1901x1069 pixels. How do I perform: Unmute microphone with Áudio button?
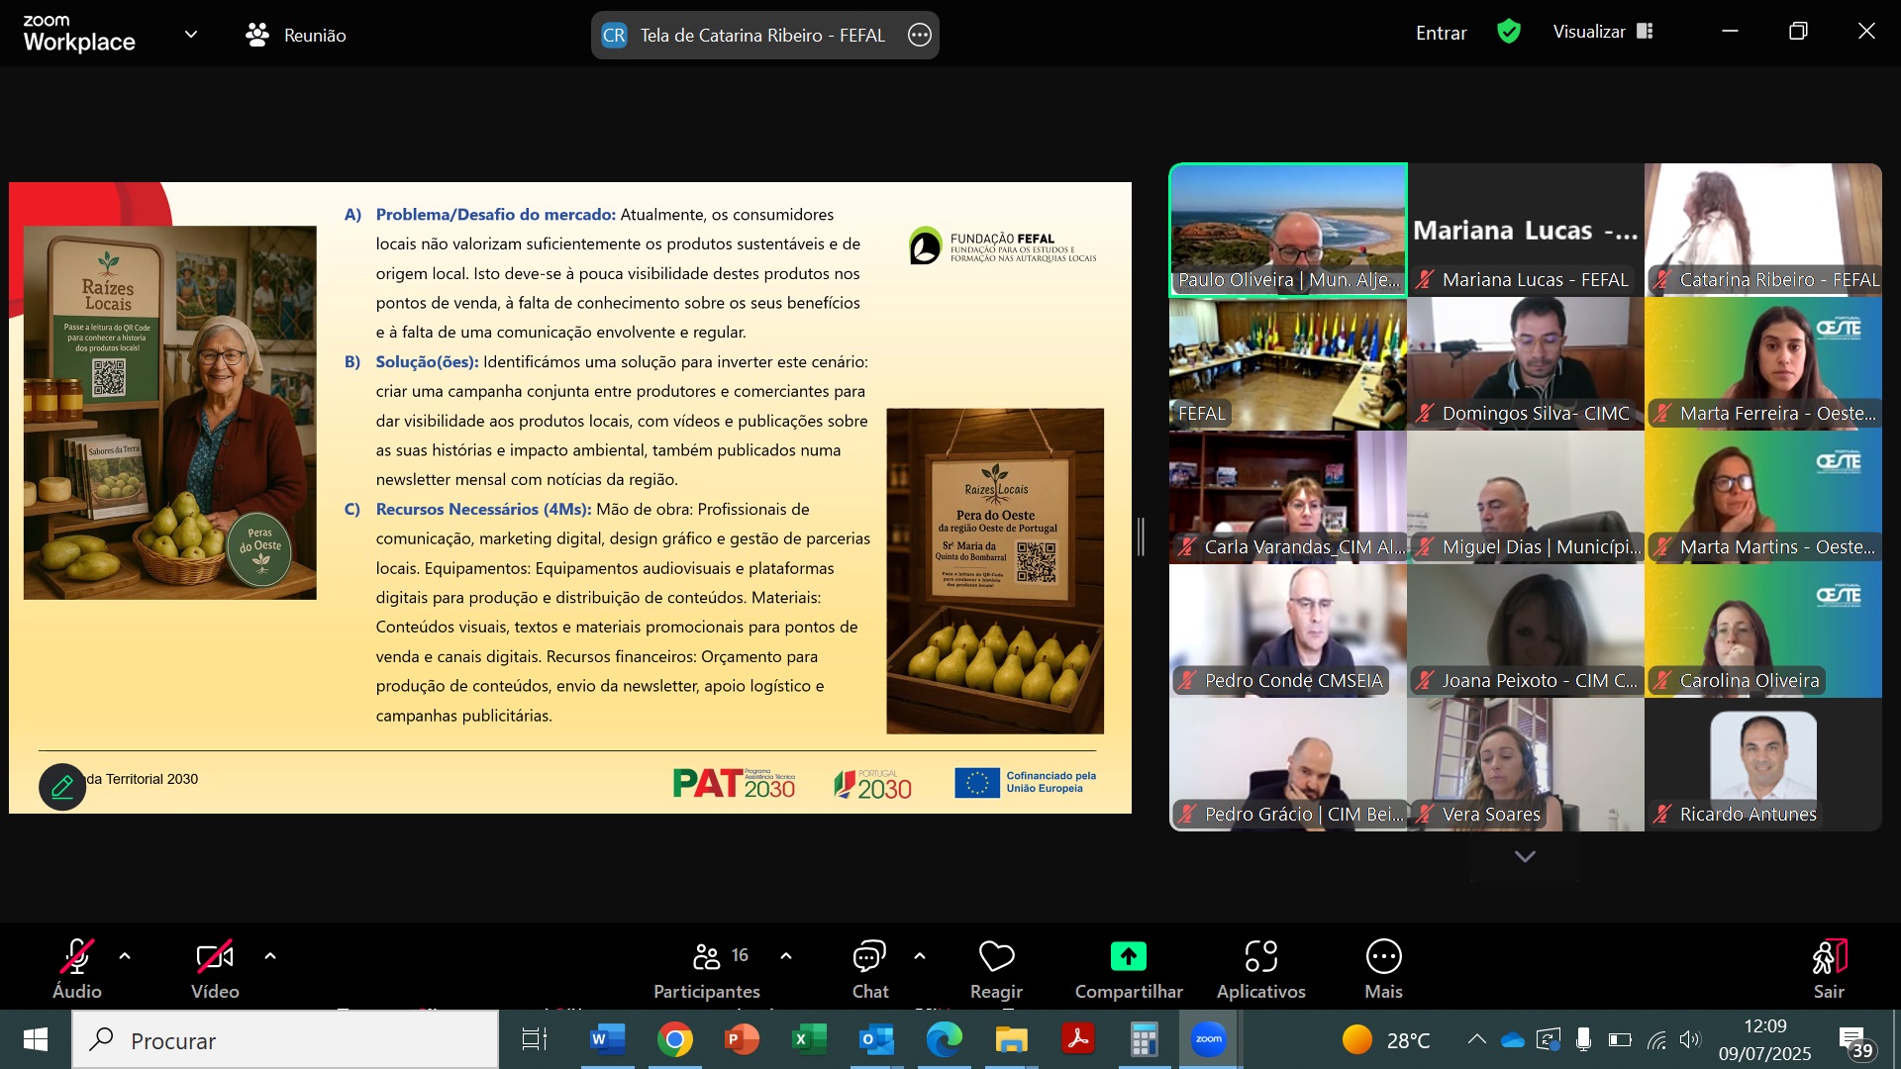[x=77, y=968]
